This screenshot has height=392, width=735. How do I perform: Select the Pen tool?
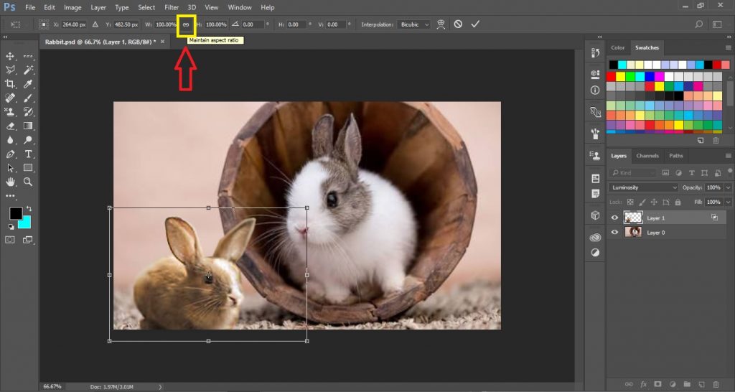(10, 154)
